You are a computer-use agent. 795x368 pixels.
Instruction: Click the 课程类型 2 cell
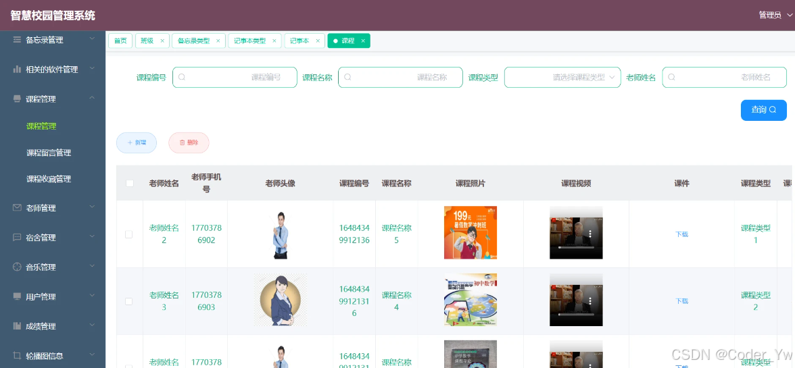tap(756, 301)
